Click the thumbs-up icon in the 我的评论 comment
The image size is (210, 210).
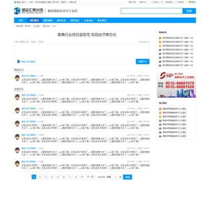pyautogui.click(x=128, y=76)
